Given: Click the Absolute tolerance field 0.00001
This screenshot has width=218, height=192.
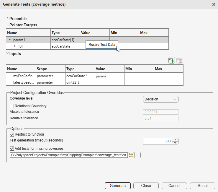Looking at the screenshot, I should click(x=161, y=112).
